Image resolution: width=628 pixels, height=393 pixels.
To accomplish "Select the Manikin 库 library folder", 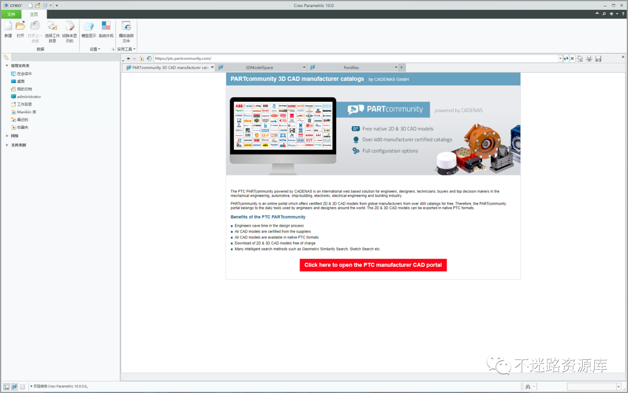I will click(24, 112).
